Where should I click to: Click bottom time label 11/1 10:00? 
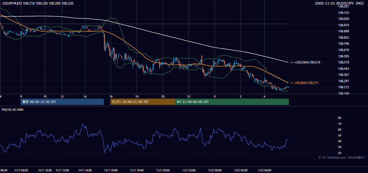point(45,170)
